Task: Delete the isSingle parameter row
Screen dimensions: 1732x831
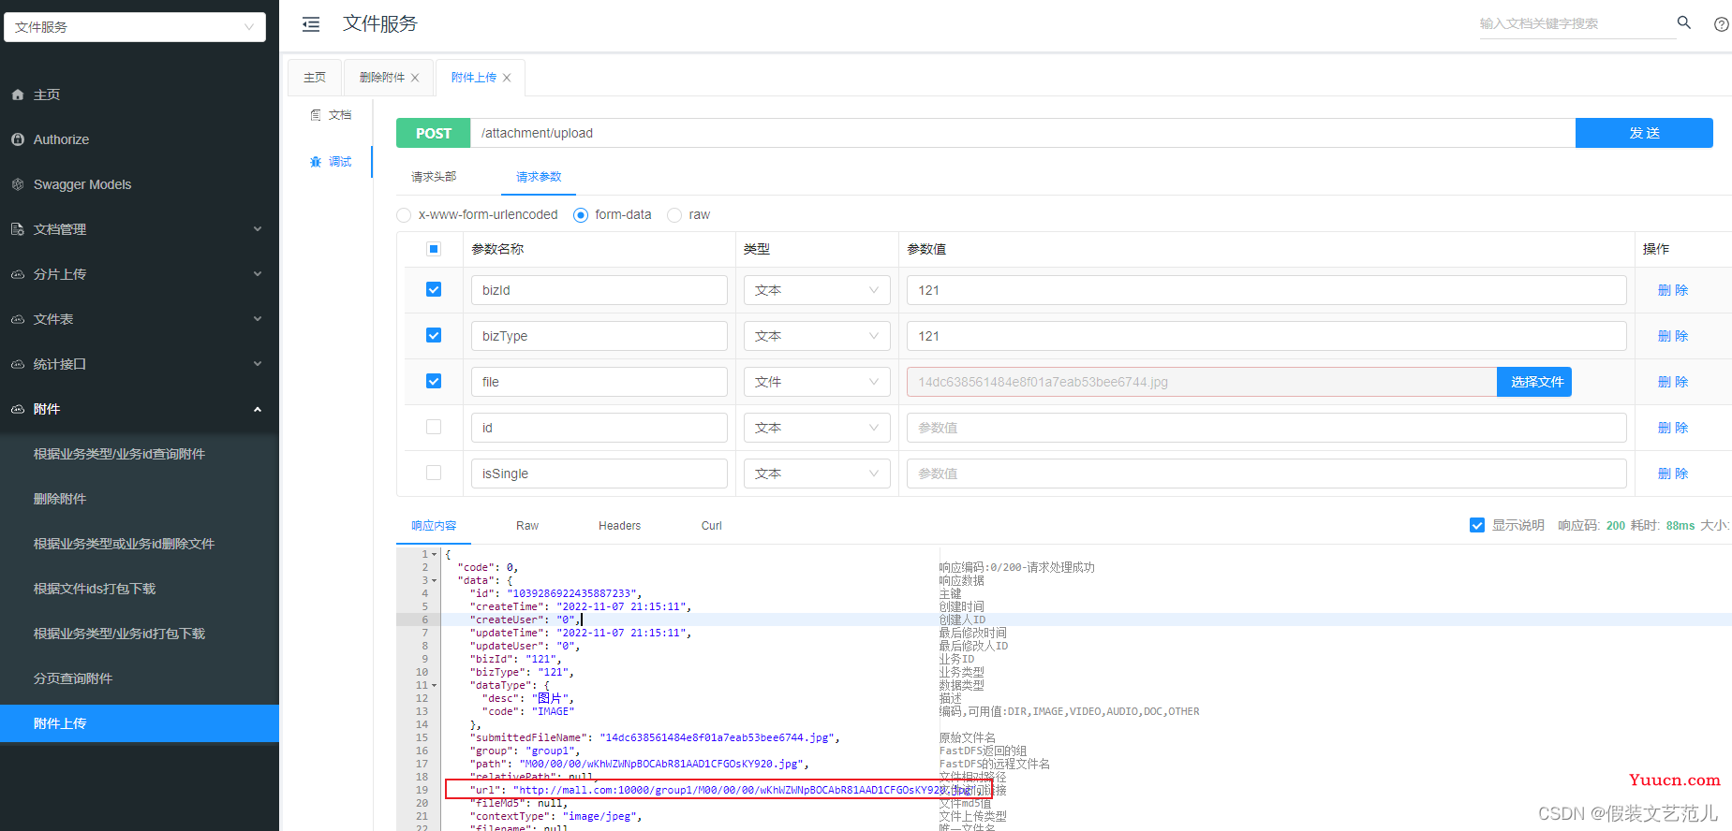Action: [x=1673, y=474]
